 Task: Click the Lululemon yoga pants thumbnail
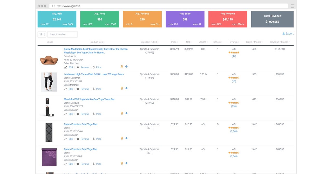[49, 83]
